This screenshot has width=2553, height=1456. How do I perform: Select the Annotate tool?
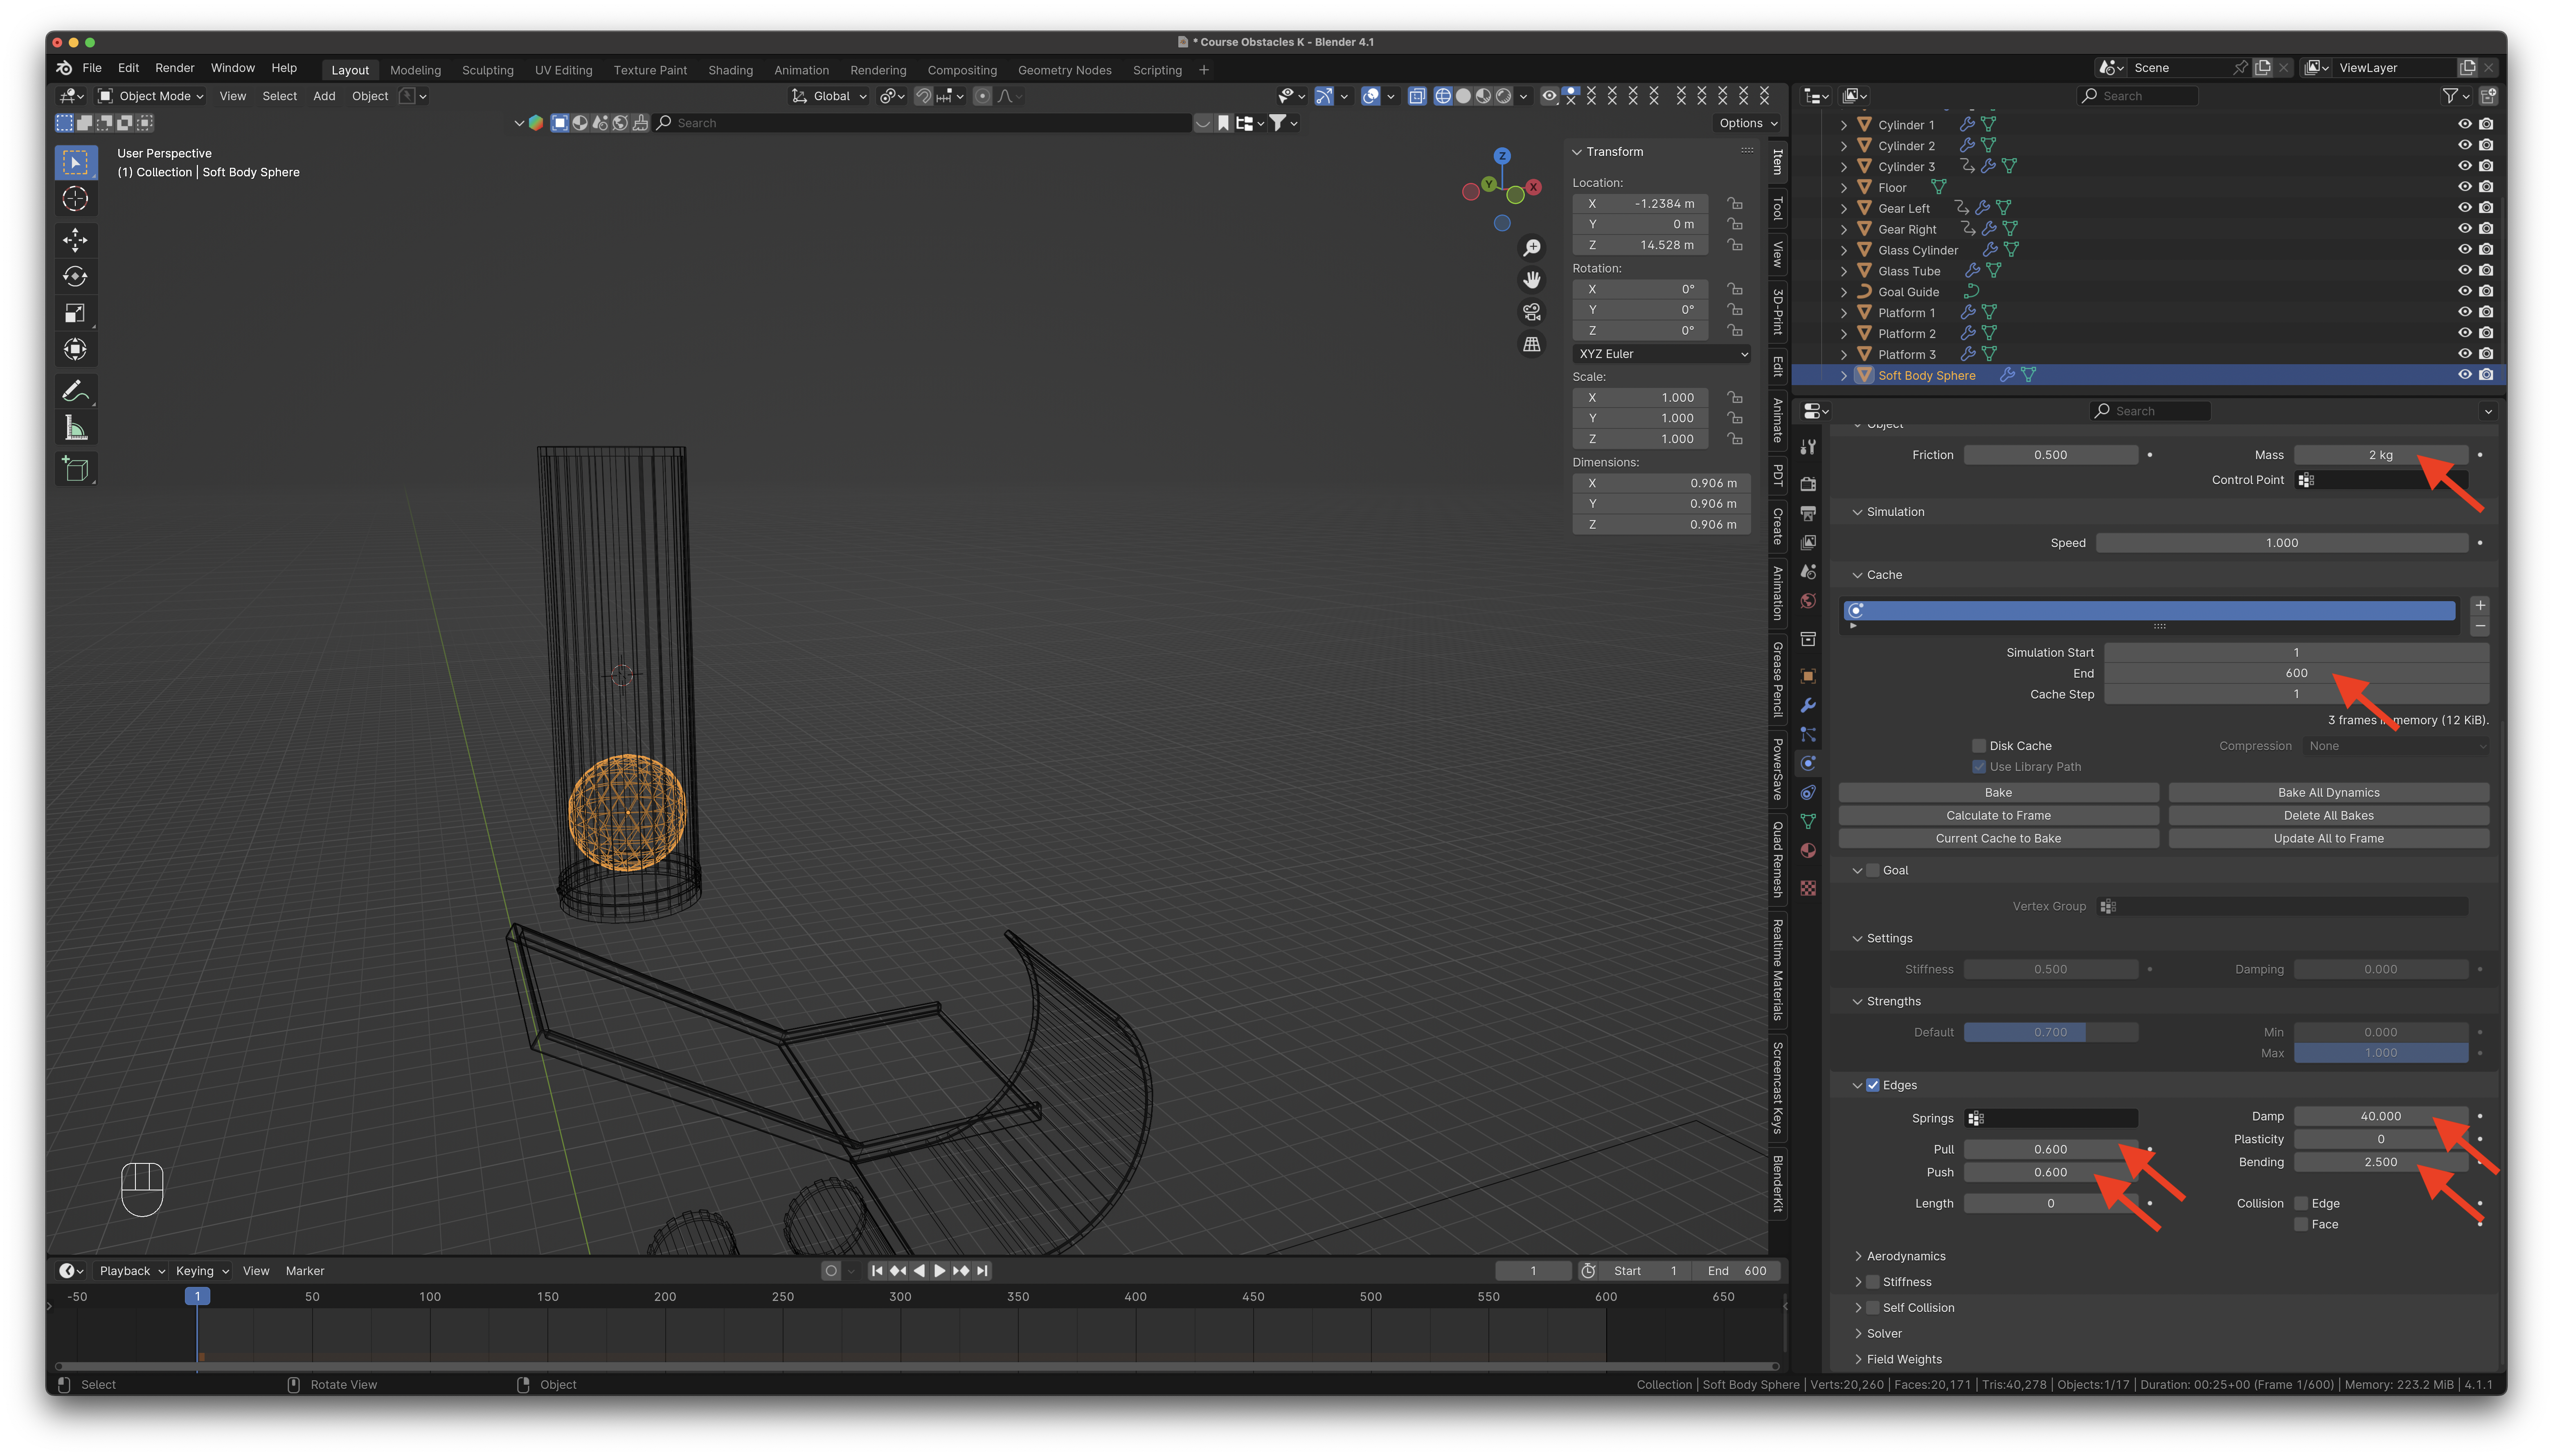75,391
